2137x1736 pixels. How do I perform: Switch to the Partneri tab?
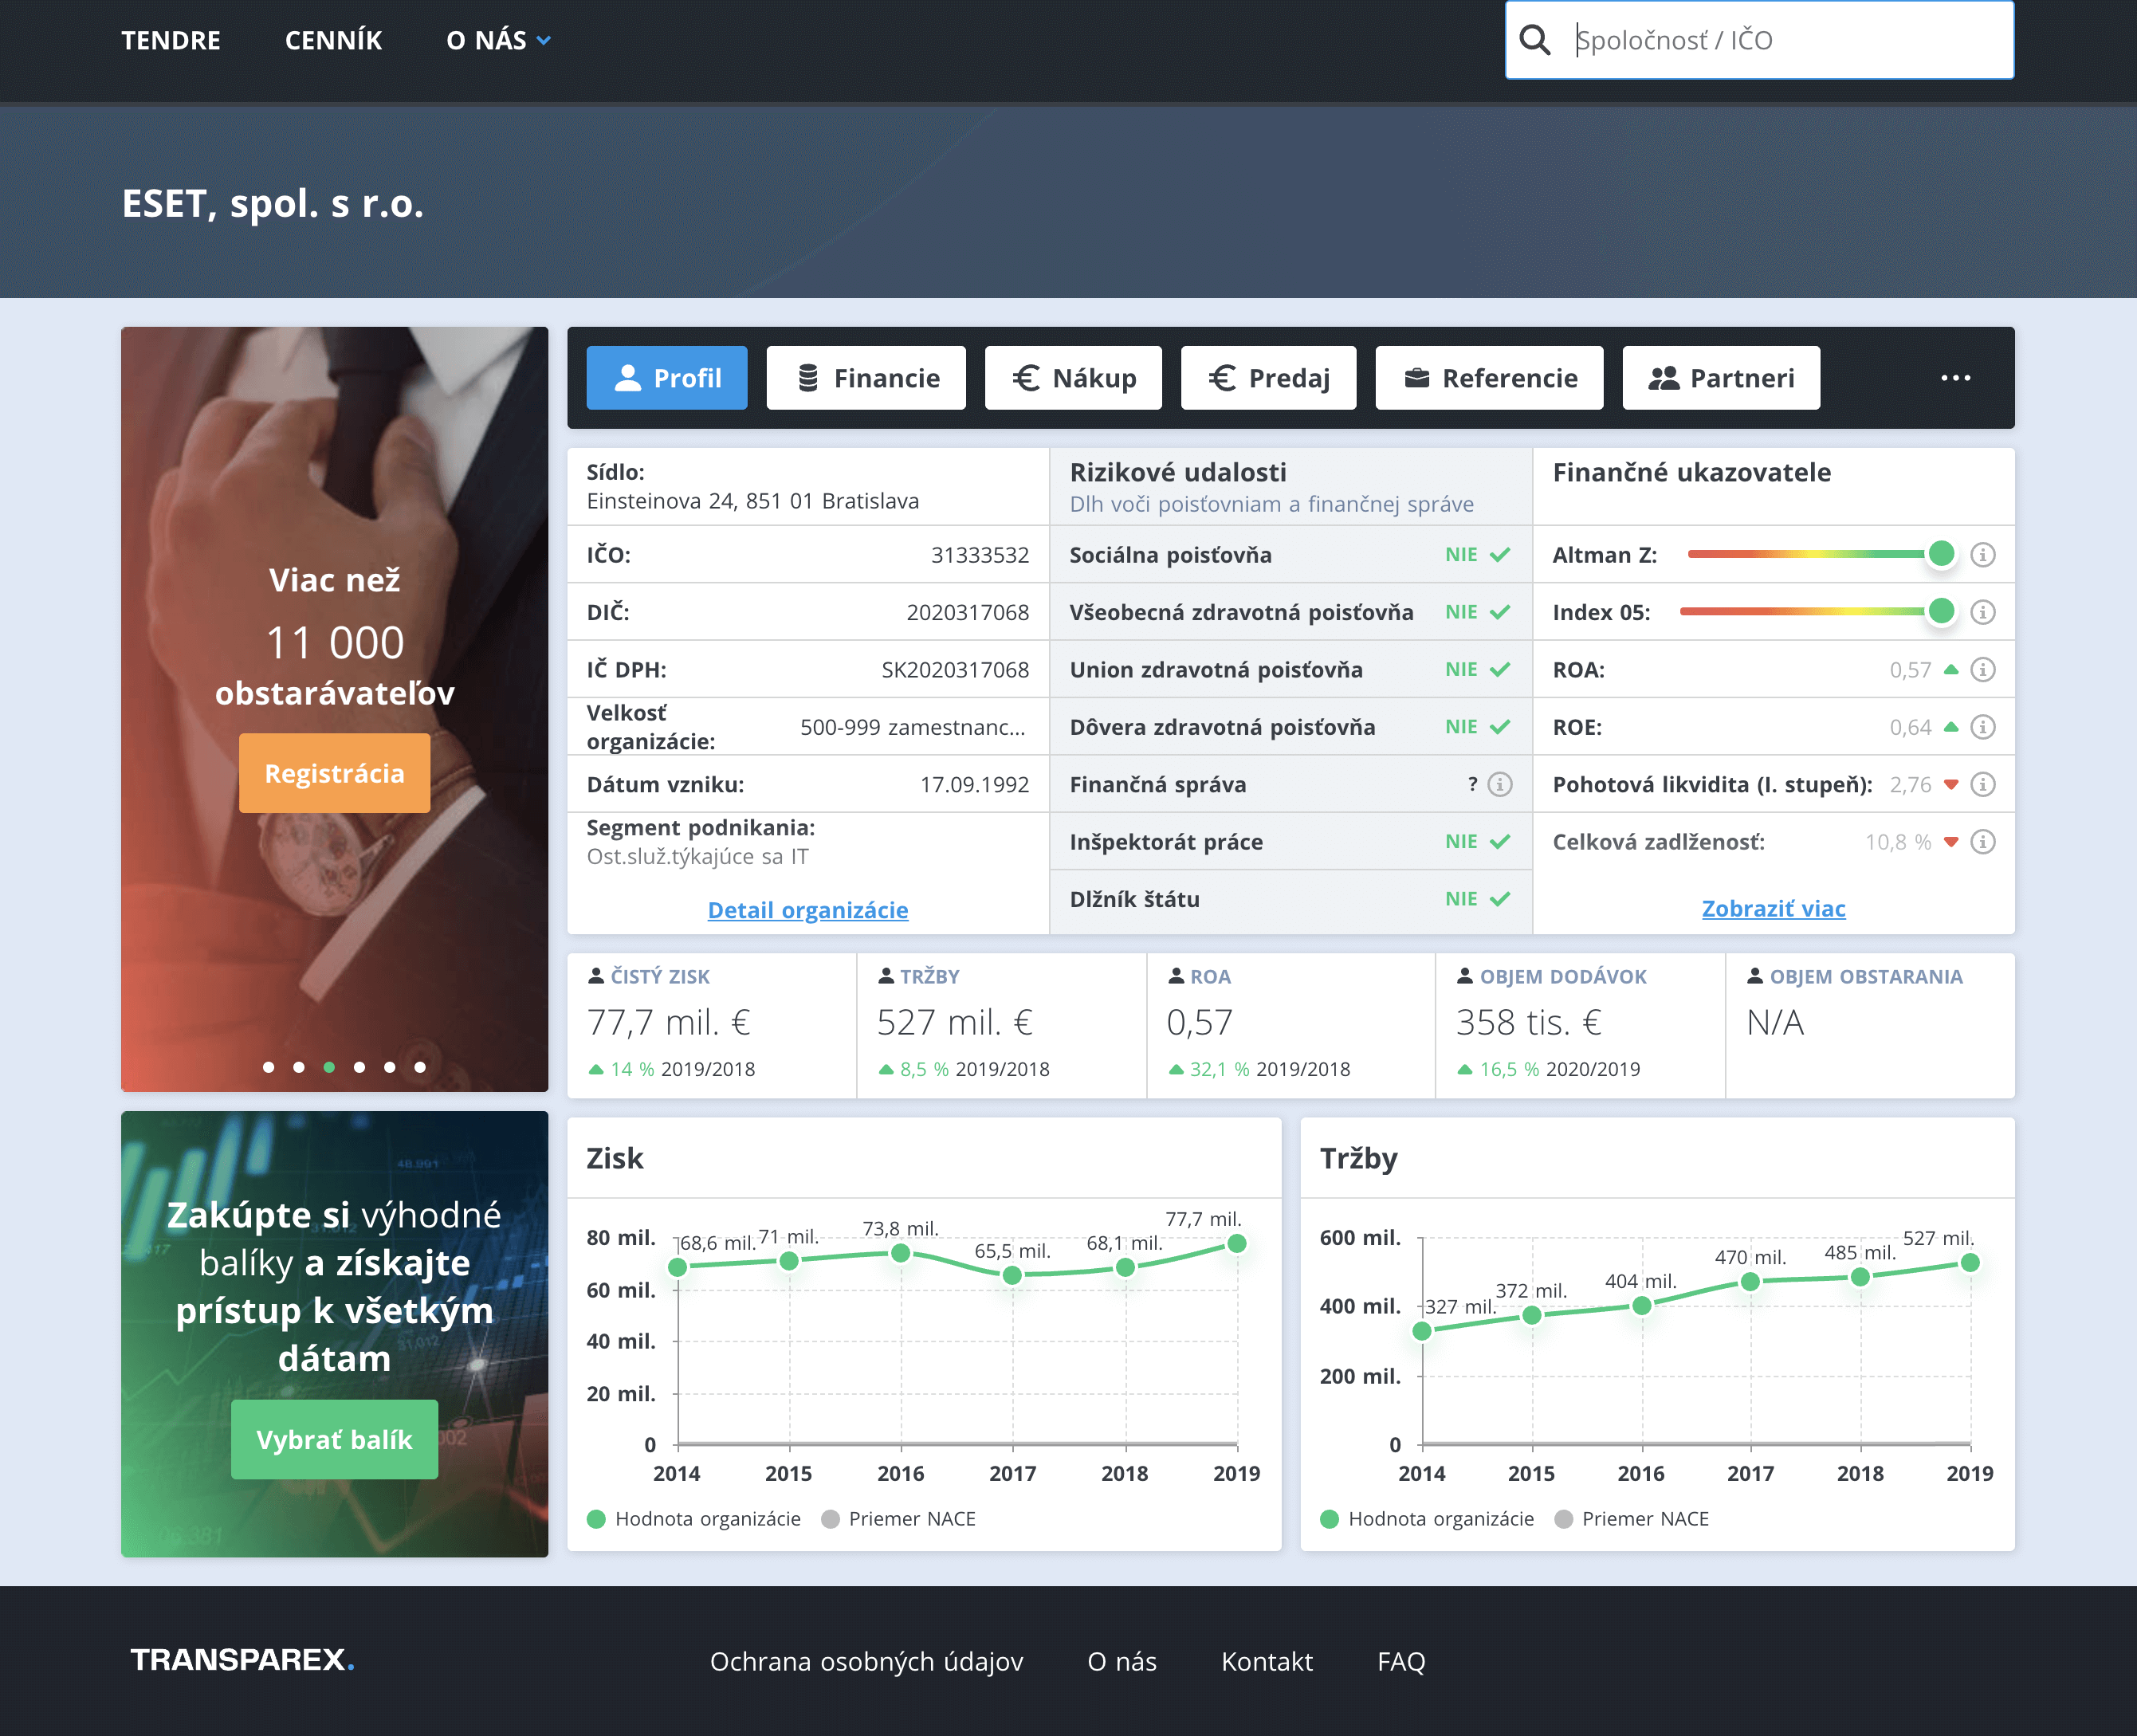coord(1721,378)
